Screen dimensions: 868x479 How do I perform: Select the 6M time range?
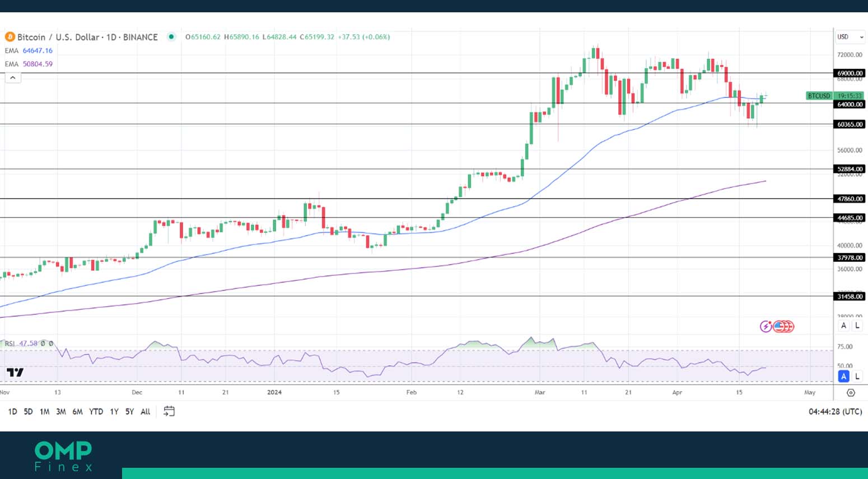coord(77,411)
